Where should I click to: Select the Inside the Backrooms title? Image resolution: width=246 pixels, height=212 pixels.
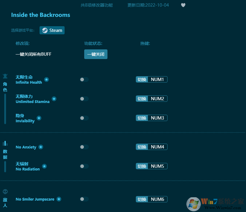pyautogui.click(x=40, y=15)
